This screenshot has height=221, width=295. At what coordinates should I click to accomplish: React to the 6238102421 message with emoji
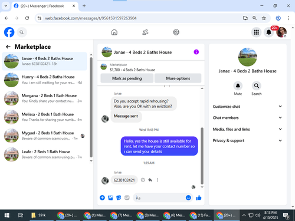(x=143, y=180)
